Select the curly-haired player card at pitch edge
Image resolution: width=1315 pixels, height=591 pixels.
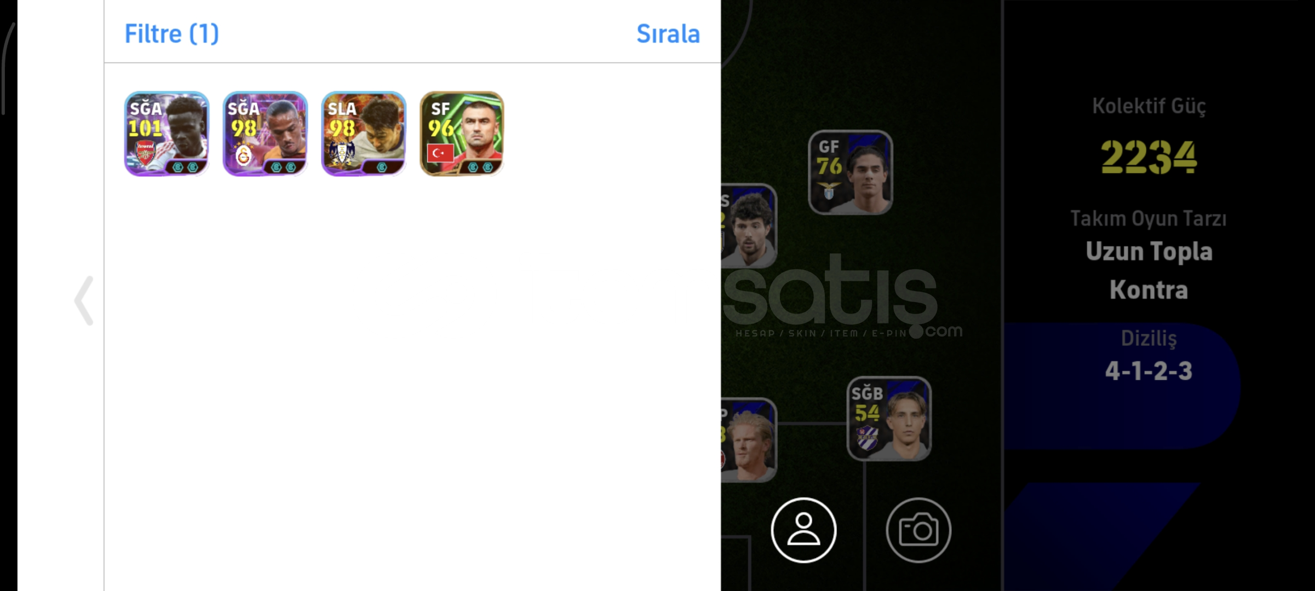point(749,226)
